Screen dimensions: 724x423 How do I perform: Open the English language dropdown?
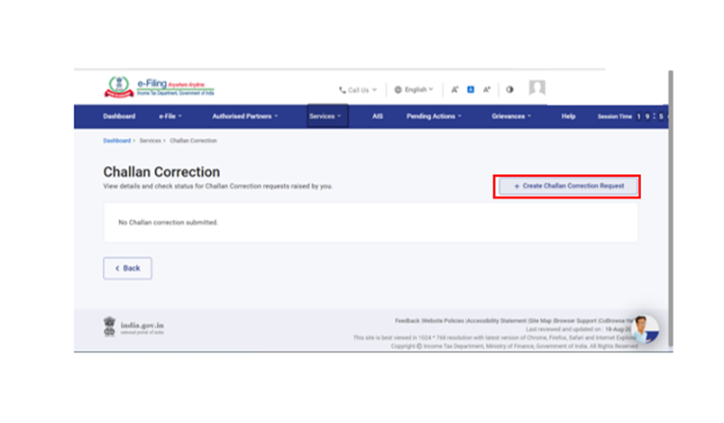pyautogui.click(x=414, y=90)
